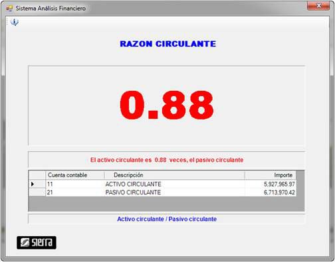Select the ACTIVO CIRCULANTE cell

(x=174, y=184)
